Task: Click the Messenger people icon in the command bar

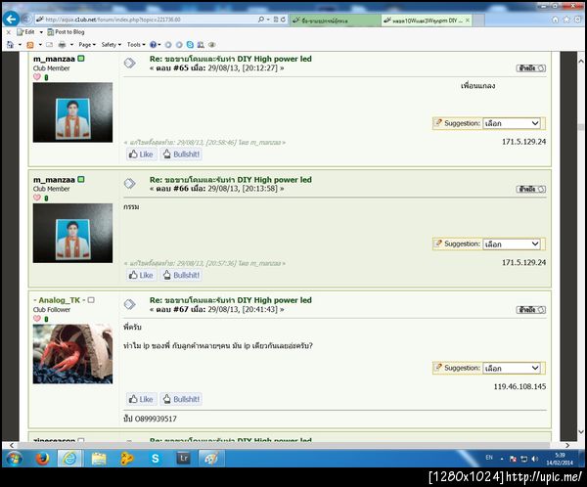Action: [201, 45]
